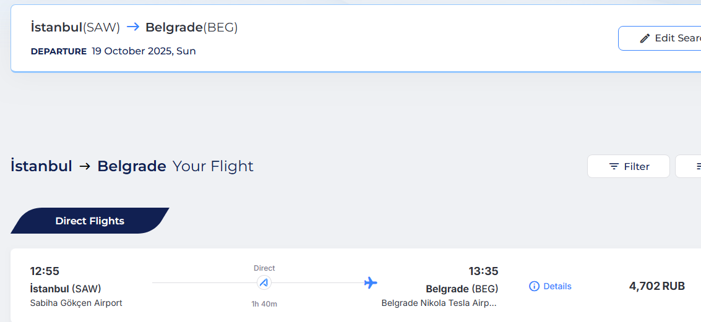
Task: Select the 4,702 RUB fare price
Action: coord(656,286)
